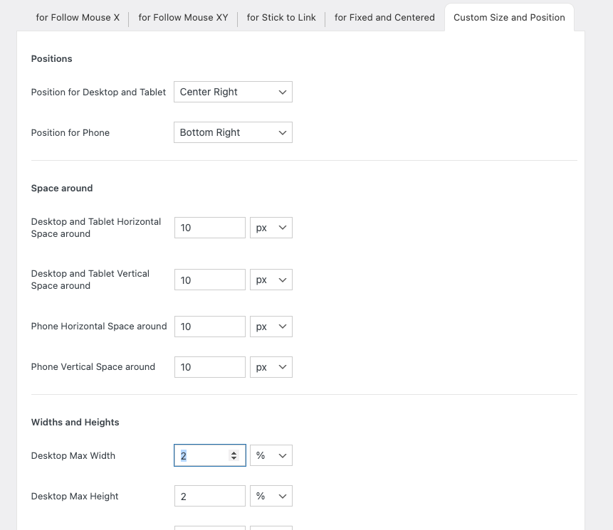
Task: Change the Desktop Max Height unit dropdown
Action: tap(271, 496)
